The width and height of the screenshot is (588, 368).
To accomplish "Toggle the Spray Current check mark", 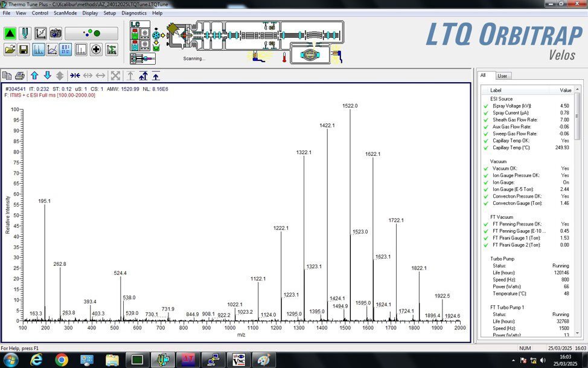I will click(486, 113).
